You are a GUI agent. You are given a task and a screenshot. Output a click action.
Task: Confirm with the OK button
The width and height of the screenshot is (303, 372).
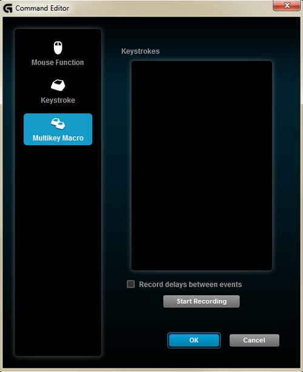pyautogui.click(x=194, y=340)
